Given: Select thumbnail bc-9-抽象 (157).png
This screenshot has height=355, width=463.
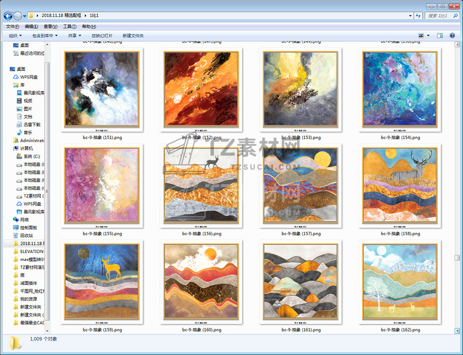Looking at the screenshot, I should coord(301,186).
